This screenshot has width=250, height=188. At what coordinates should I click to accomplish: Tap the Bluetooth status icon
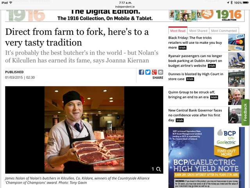tap(232, 3)
